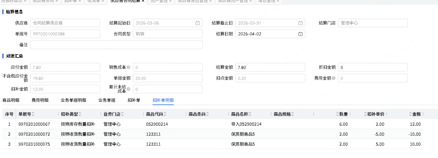This screenshot has height=158, width=438.
Task: Sort table by 单据号 column
Action: tap(33, 114)
